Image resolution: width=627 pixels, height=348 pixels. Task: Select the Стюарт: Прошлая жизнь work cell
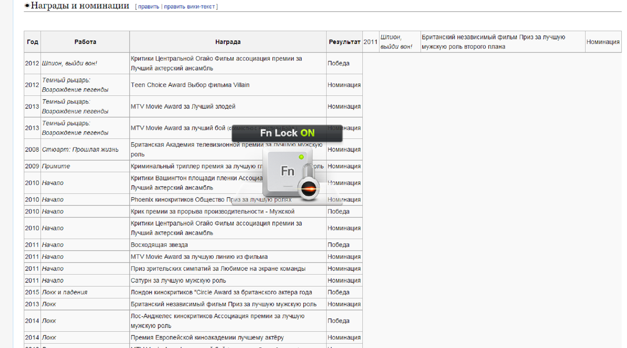pos(80,150)
